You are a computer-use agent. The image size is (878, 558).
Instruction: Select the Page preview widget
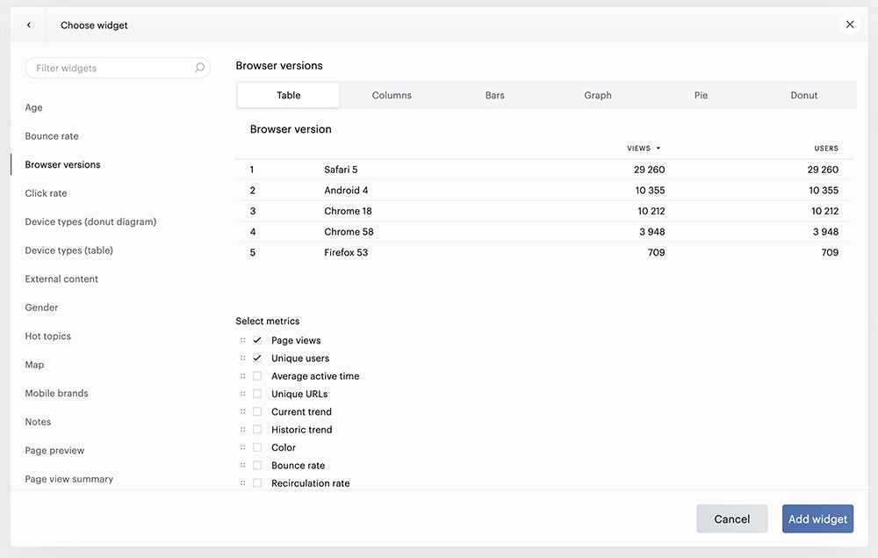54,451
